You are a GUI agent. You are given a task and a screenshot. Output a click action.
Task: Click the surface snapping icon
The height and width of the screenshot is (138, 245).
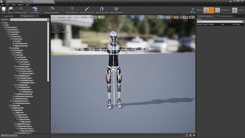pos(162,17)
